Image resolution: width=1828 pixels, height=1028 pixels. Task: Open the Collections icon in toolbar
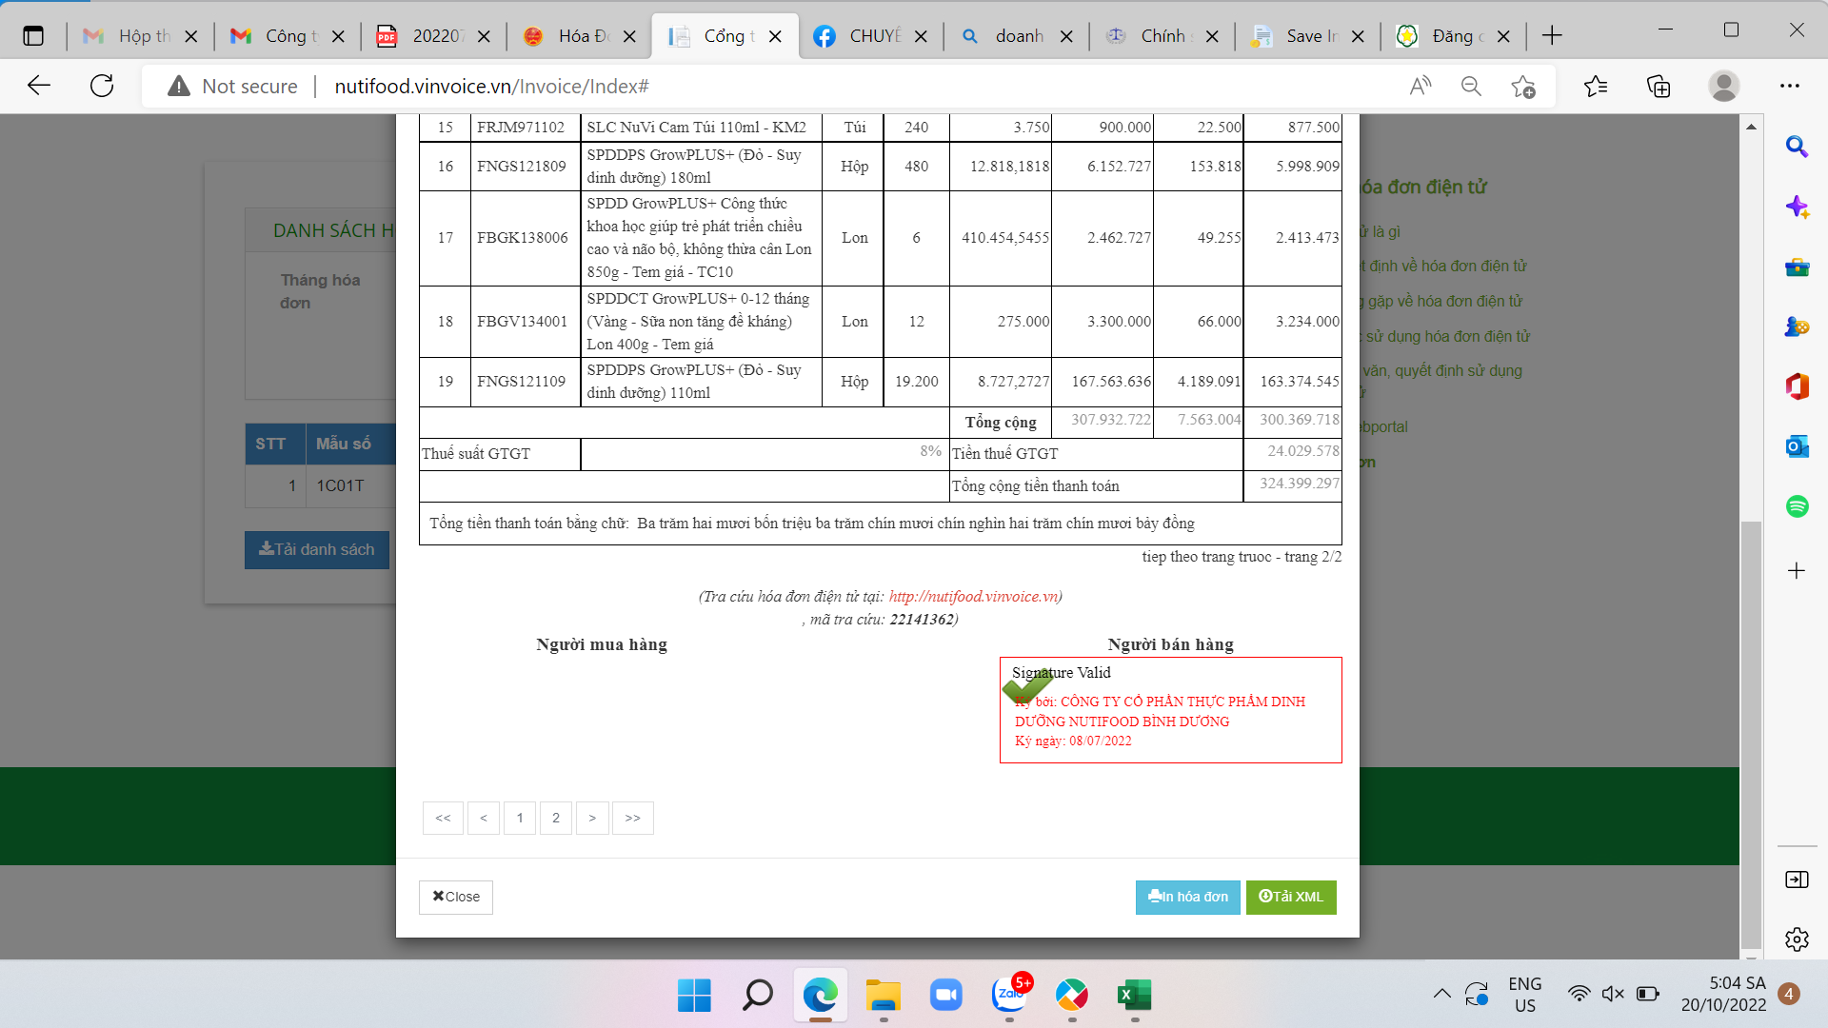[1659, 87]
